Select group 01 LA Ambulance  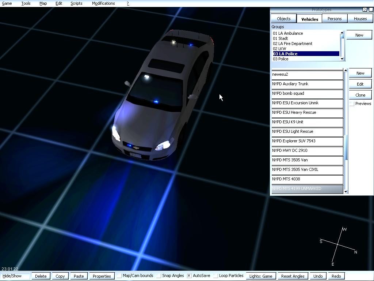pos(306,33)
